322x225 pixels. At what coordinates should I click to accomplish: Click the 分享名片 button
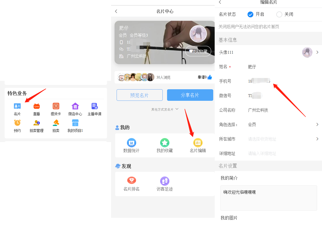190,95
